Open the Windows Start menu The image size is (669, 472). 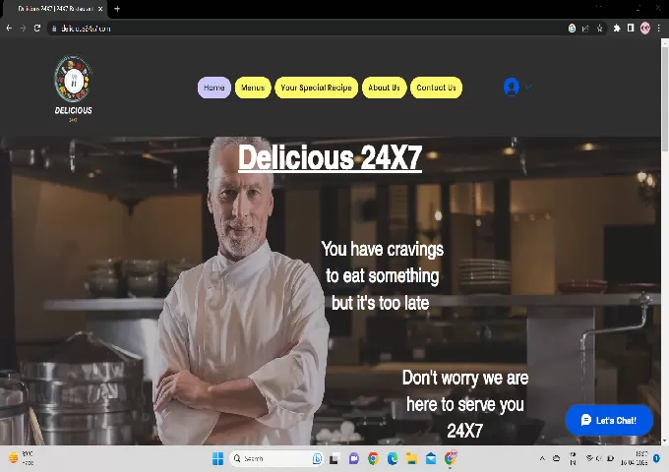[217, 458]
